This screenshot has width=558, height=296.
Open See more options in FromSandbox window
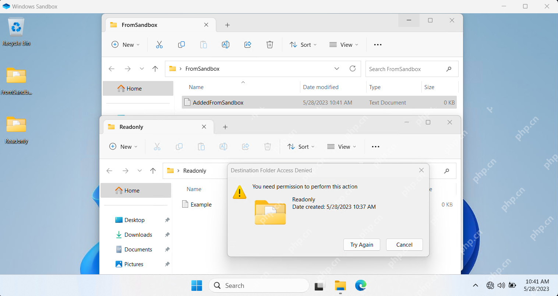(x=378, y=45)
